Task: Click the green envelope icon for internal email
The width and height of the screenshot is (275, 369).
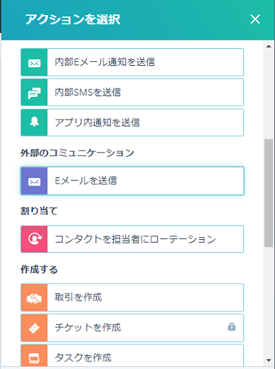Action: tap(34, 63)
